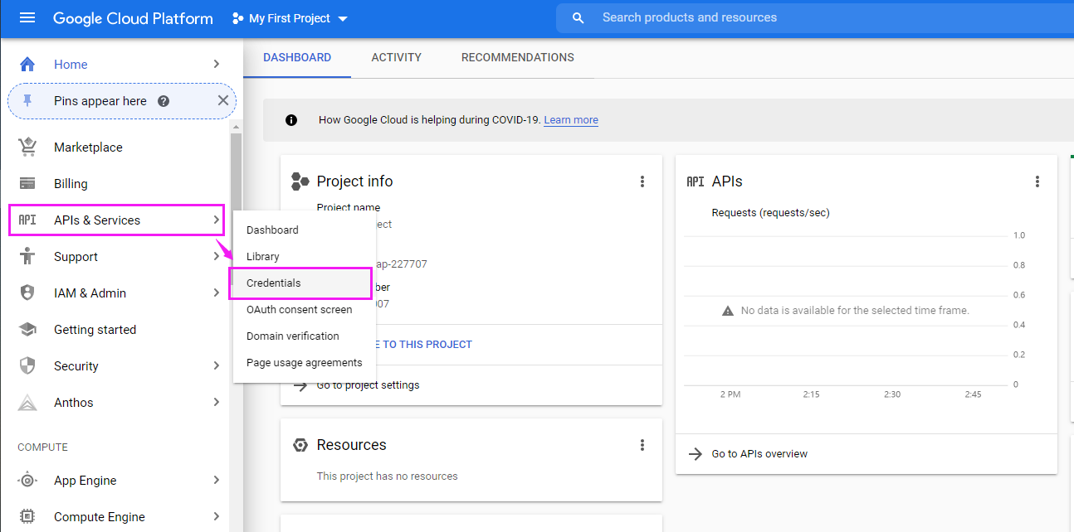Click the Pins appear here box

pos(122,101)
